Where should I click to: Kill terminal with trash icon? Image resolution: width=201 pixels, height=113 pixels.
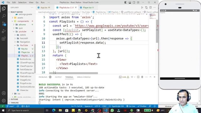pos(142,77)
